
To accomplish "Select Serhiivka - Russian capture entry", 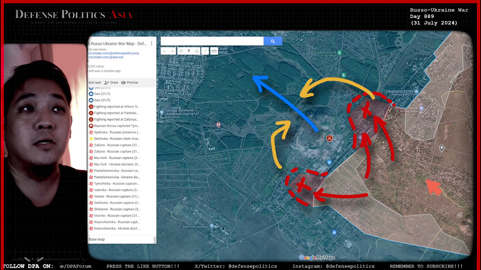I will [x=115, y=202].
